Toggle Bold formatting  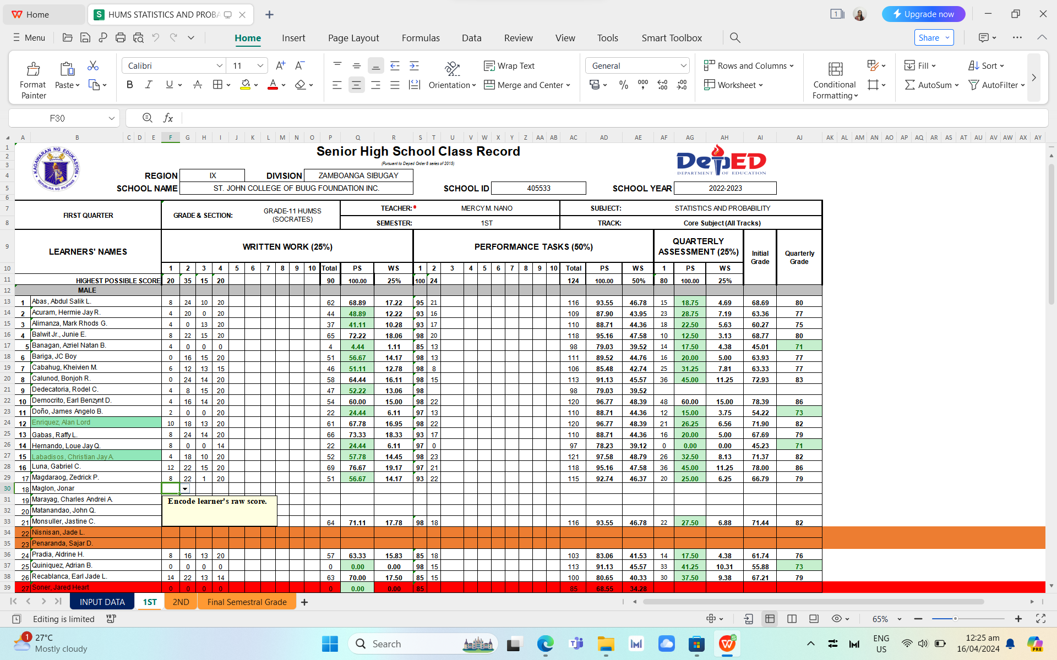pos(129,85)
